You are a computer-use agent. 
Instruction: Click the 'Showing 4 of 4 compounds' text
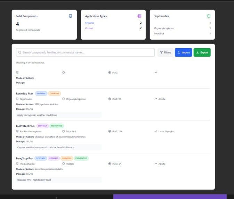point(30,63)
